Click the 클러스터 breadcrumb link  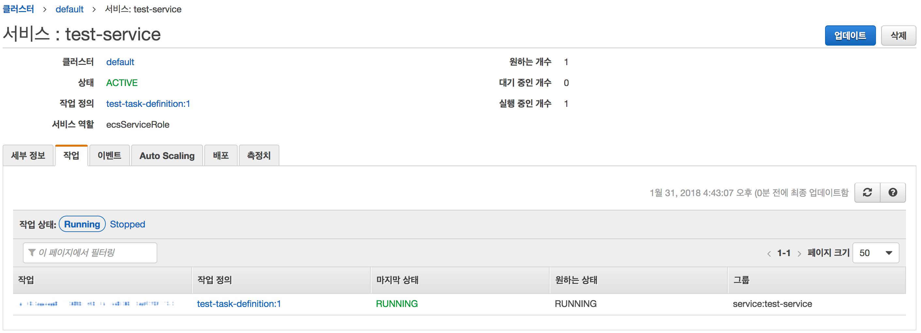(x=18, y=9)
